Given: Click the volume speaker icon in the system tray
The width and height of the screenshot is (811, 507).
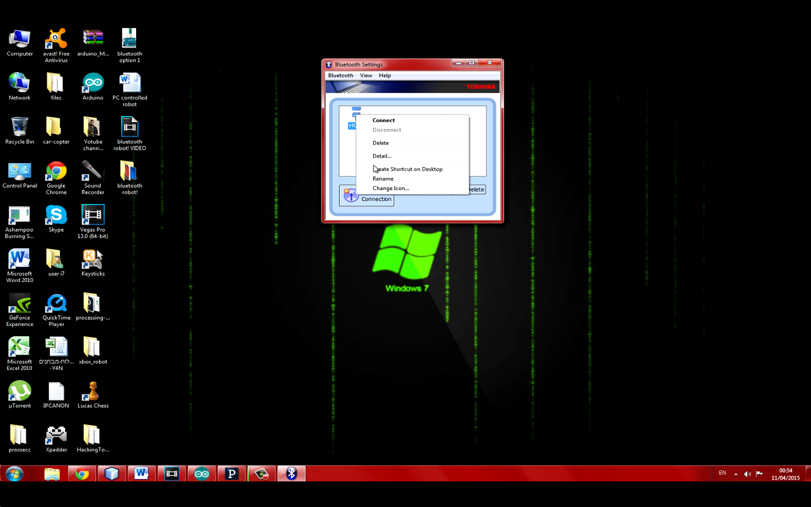Looking at the screenshot, I should pyautogui.click(x=747, y=473).
